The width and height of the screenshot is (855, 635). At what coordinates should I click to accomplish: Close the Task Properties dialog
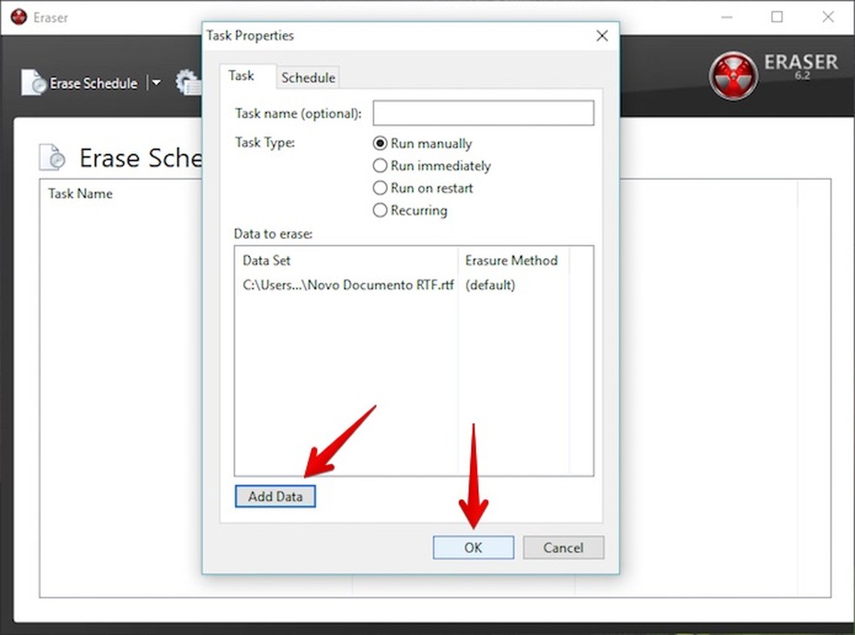(602, 36)
